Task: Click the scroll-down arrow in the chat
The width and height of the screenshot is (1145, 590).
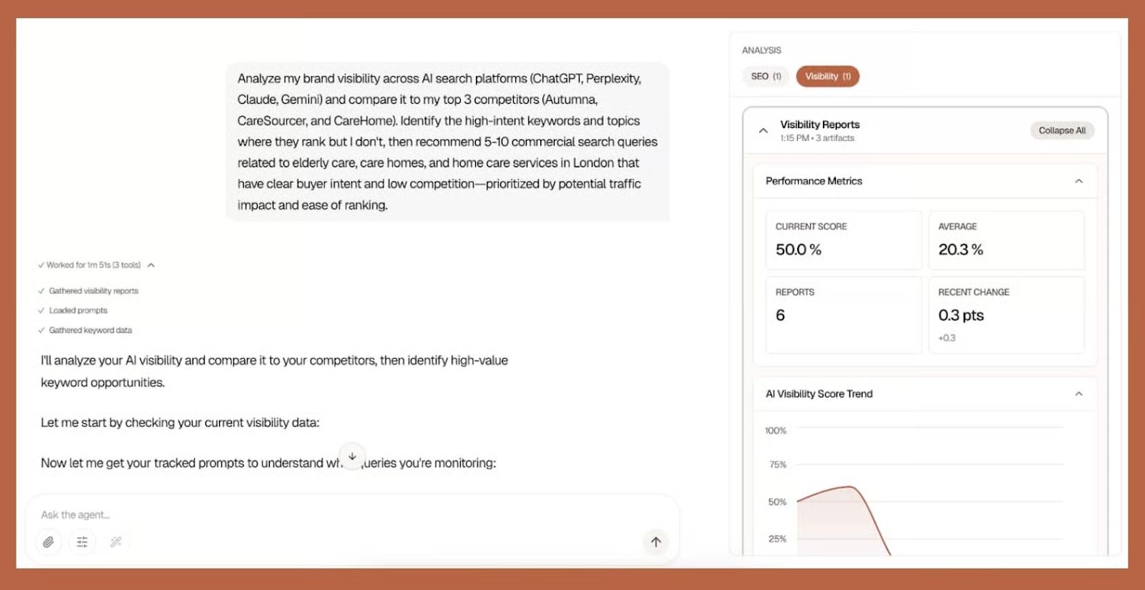Action: point(352,456)
